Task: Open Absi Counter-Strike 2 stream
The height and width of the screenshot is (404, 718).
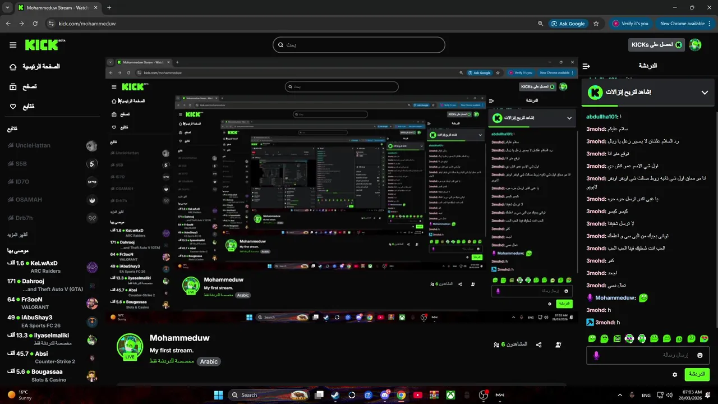Action: pos(52,357)
